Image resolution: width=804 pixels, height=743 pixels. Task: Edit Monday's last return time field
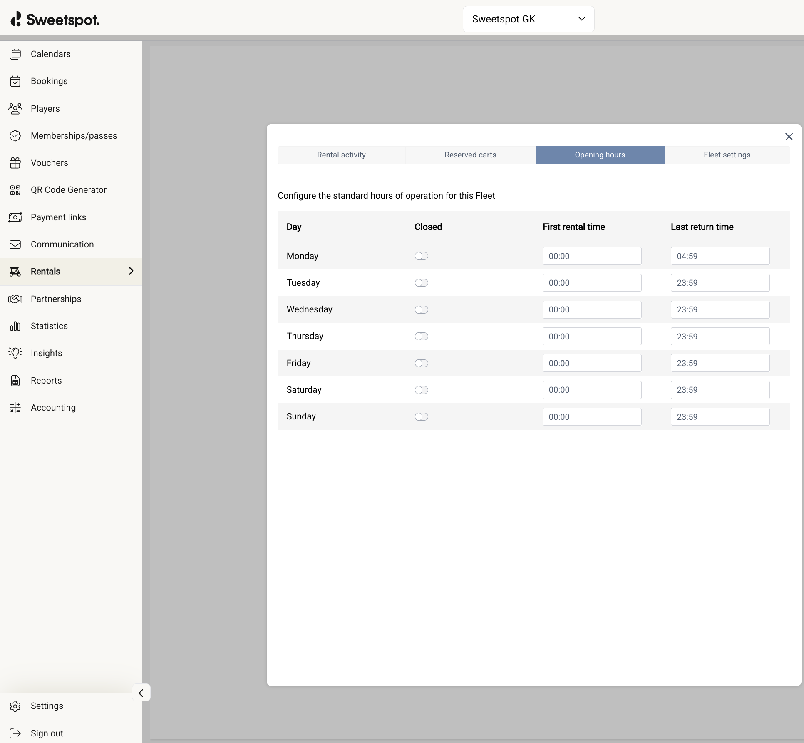pyautogui.click(x=720, y=256)
